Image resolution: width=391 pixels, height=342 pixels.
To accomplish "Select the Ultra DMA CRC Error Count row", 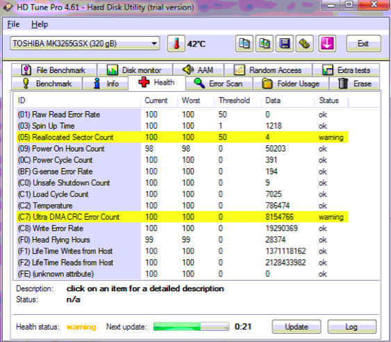I will pyautogui.click(x=182, y=217).
